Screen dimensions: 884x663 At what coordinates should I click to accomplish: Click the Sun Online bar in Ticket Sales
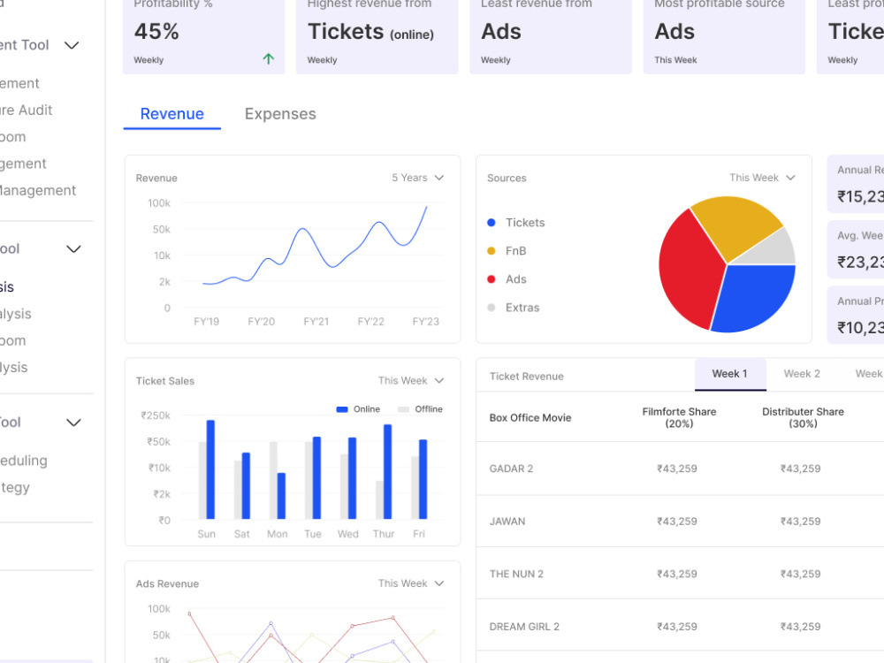(210, 469)
